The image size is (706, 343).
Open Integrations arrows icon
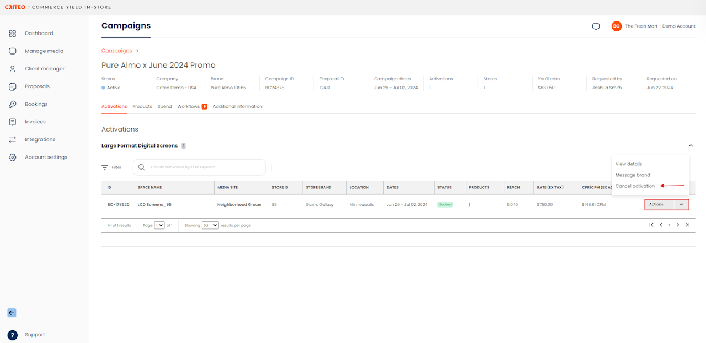12,139
